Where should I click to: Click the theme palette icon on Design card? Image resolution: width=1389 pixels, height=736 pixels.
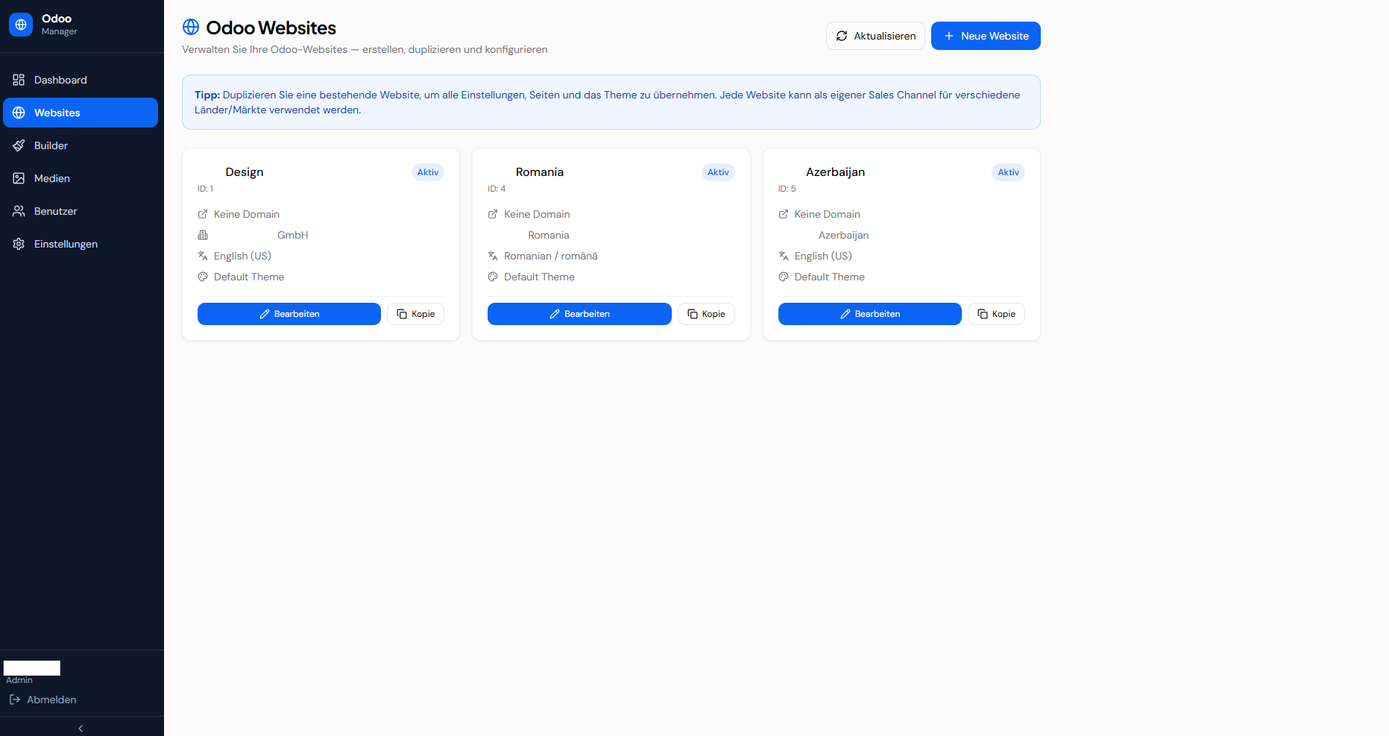point(203,277)
